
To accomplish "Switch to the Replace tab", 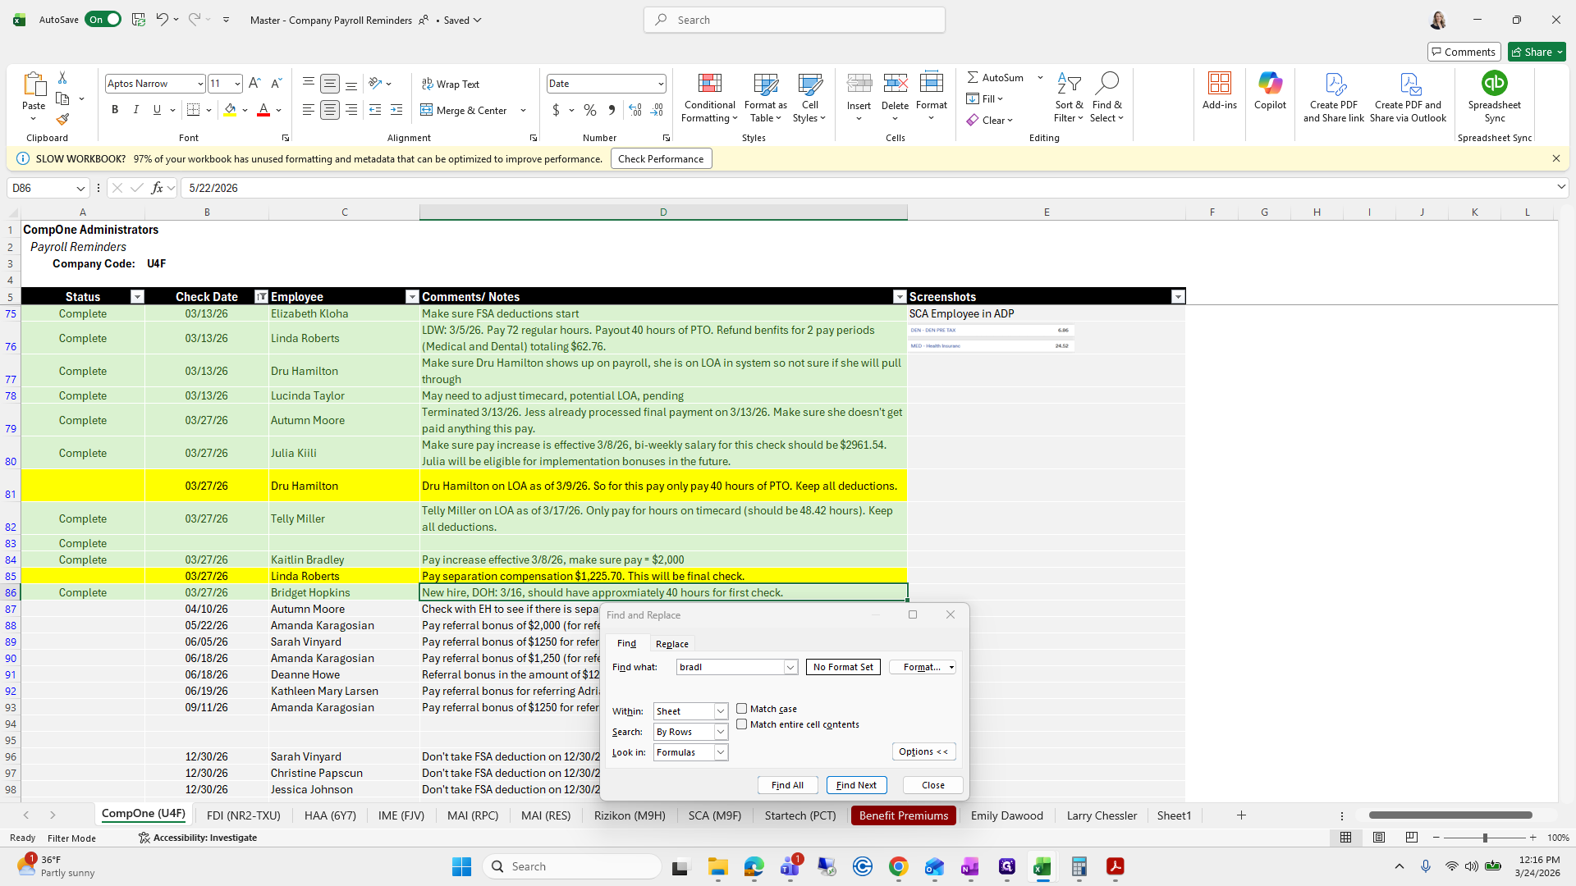I will tap(671, 643).
